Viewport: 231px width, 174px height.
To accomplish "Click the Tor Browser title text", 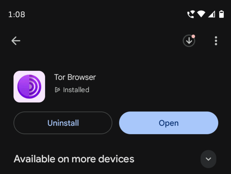I will tap(75, 77).
